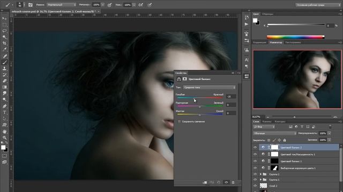Screen dimensions: 343x192
Task: Select the Path Selection tool
Action: pyautogui.click(x=4, y=118)
